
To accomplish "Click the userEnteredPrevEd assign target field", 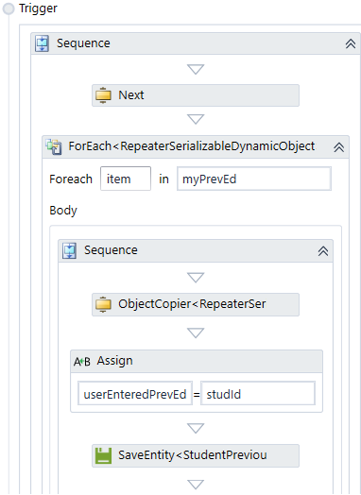I will [x=135, y=393].
